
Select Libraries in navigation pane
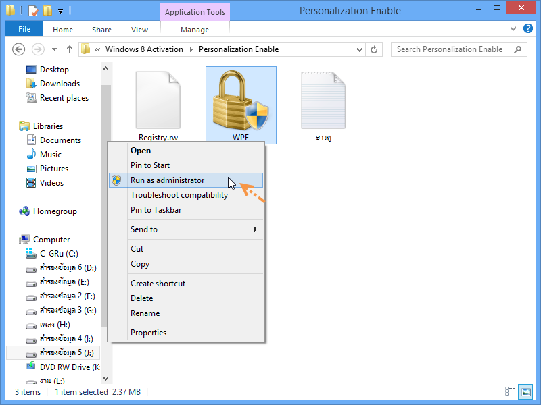[x=41, y=126]
